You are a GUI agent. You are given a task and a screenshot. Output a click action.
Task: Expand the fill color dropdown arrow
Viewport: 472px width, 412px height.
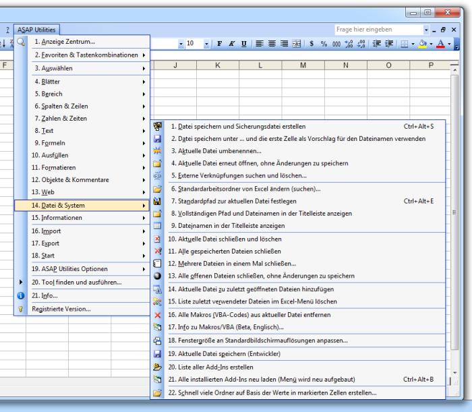(x=431, y=44)
